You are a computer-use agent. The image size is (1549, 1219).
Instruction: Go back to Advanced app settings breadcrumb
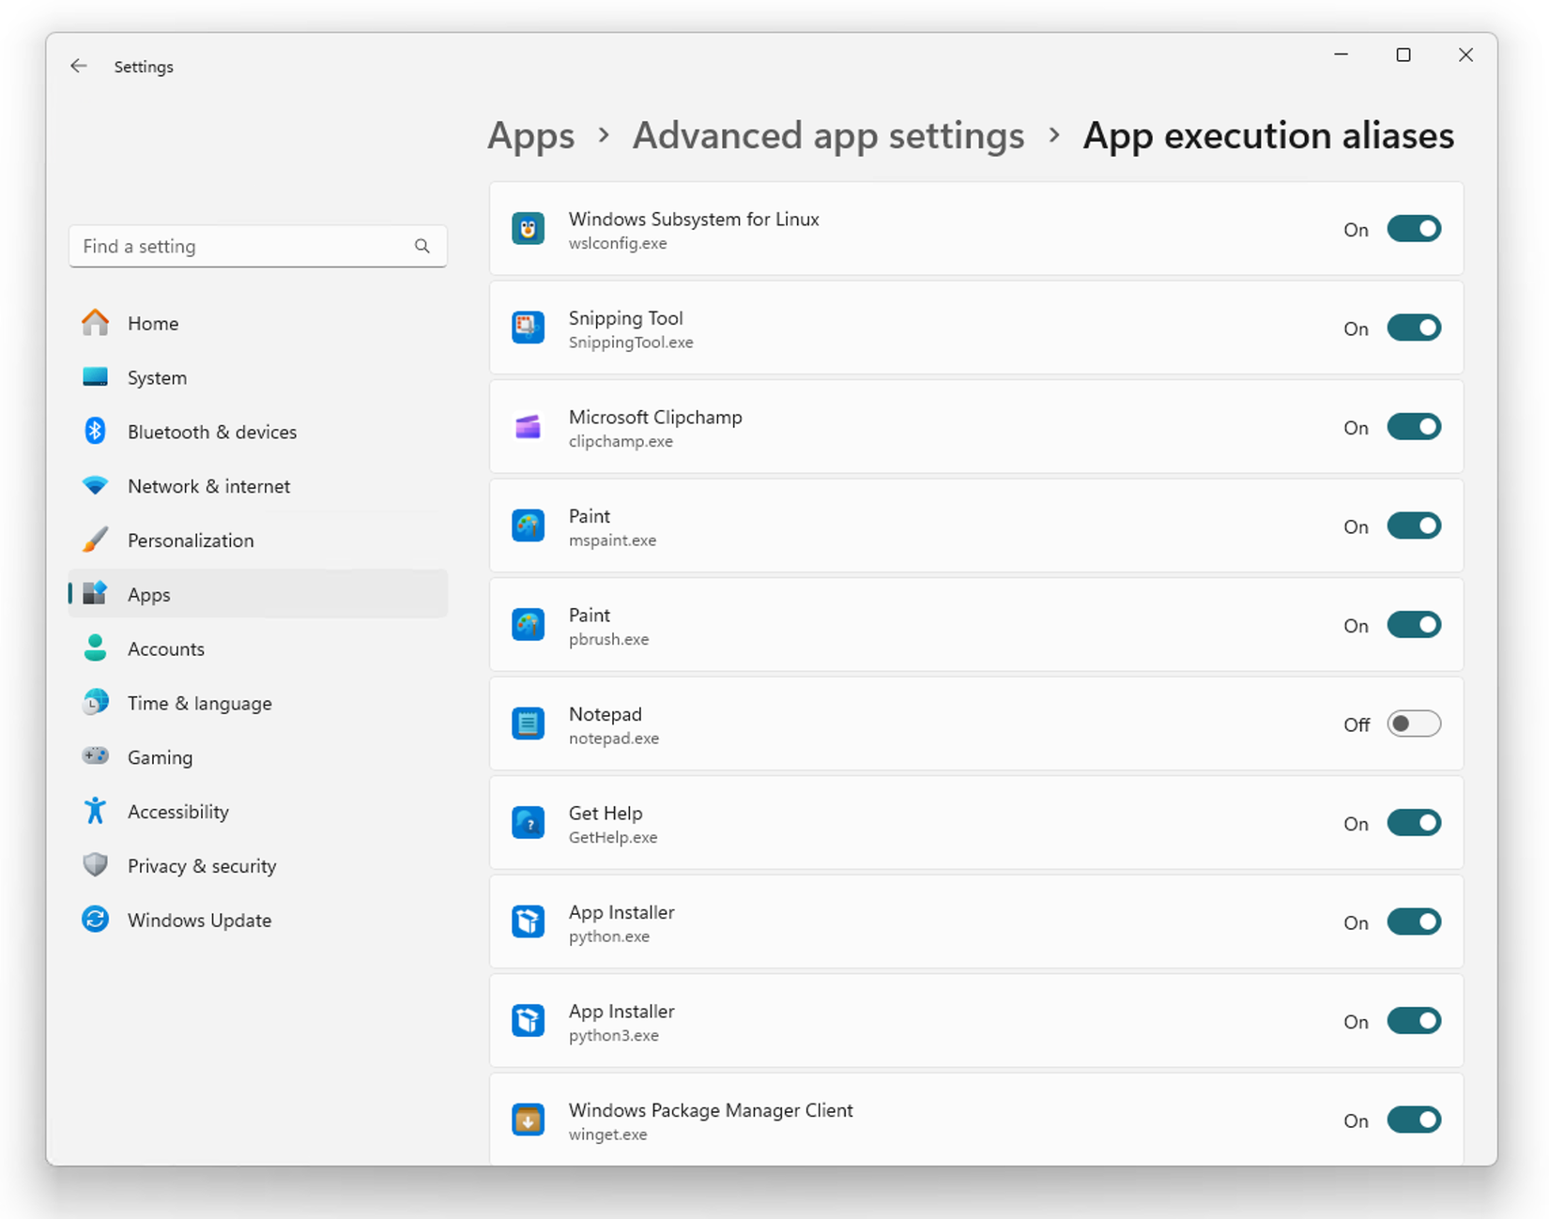(x=827, y=135)
